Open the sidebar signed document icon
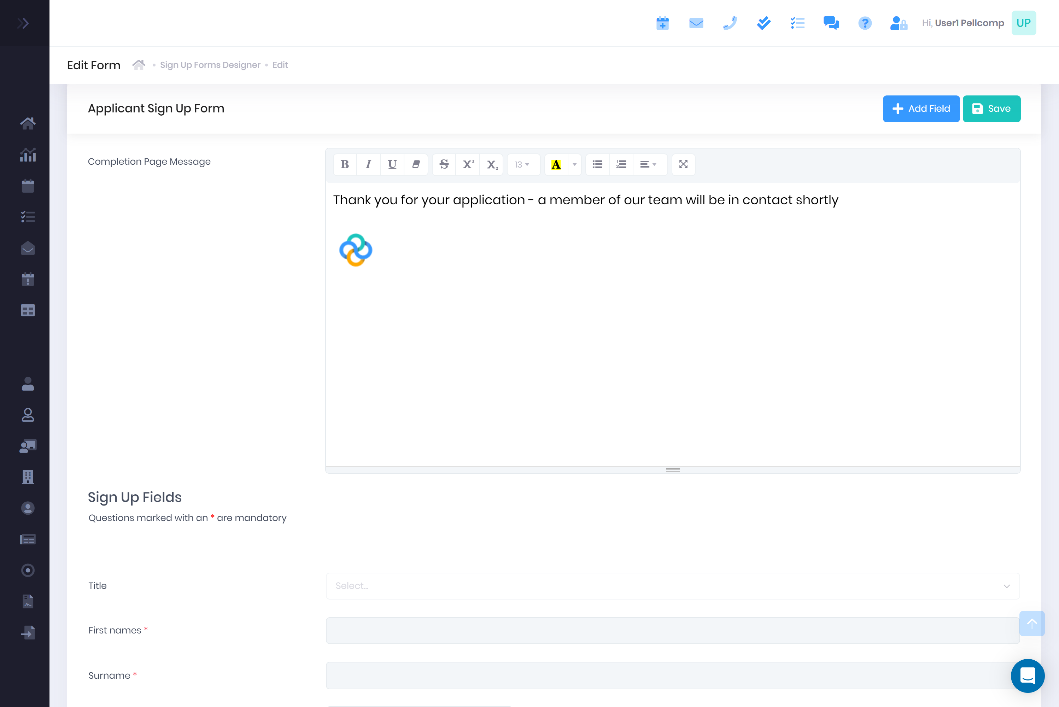The image size is (1059, 707). click(x=28, y=602)
